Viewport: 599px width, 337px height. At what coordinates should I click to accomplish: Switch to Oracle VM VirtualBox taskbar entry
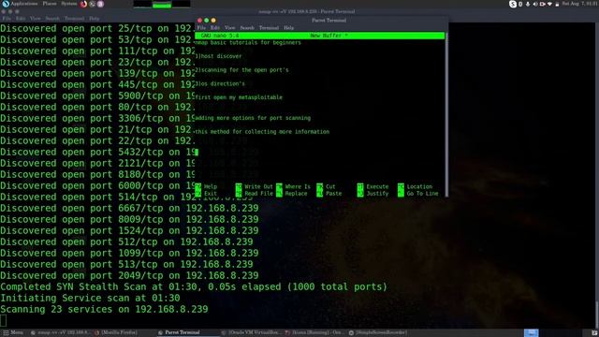point(250,333)
